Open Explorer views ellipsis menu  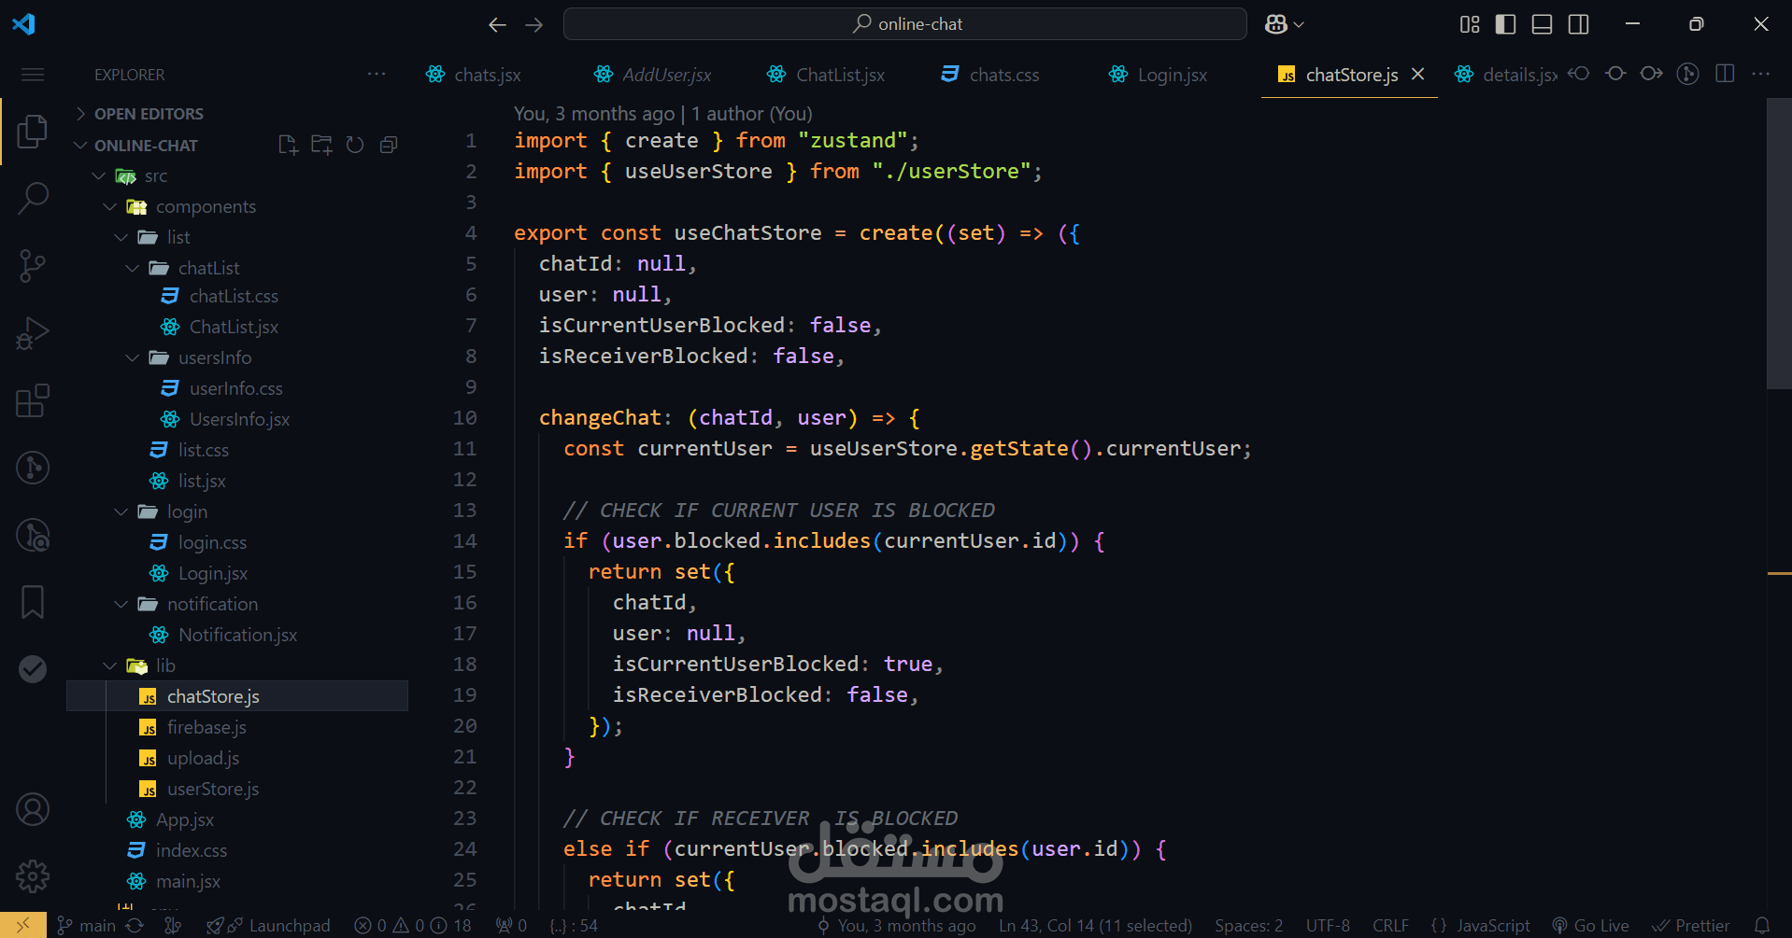point(377,74)
